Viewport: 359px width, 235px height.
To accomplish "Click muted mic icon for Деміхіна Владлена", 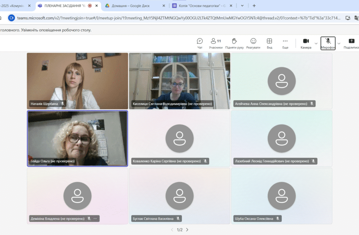I will click(89, 219).
